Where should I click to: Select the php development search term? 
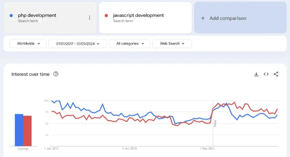point(37,15)
